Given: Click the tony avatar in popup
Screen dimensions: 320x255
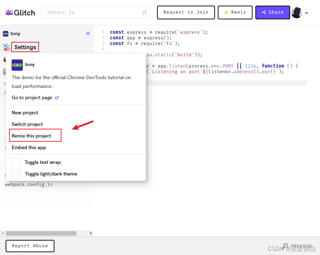Looking at the screenshot, I should coord(17,65).
